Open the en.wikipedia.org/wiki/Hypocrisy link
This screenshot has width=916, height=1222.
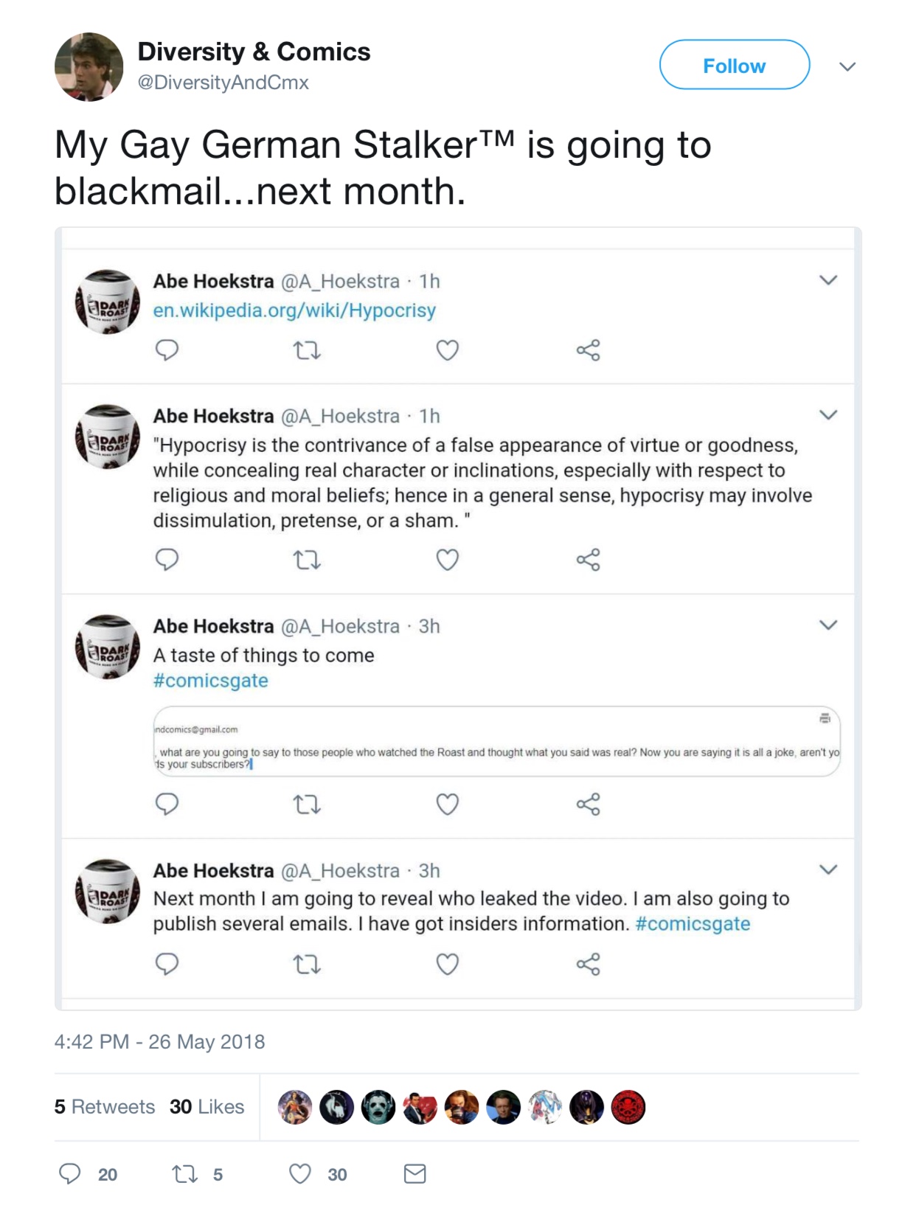[x=294, y=310]
